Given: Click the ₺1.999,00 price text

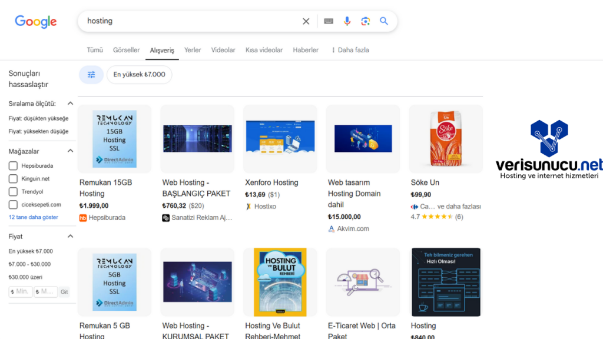Looking at the screenshot, I should coord(94,205).
